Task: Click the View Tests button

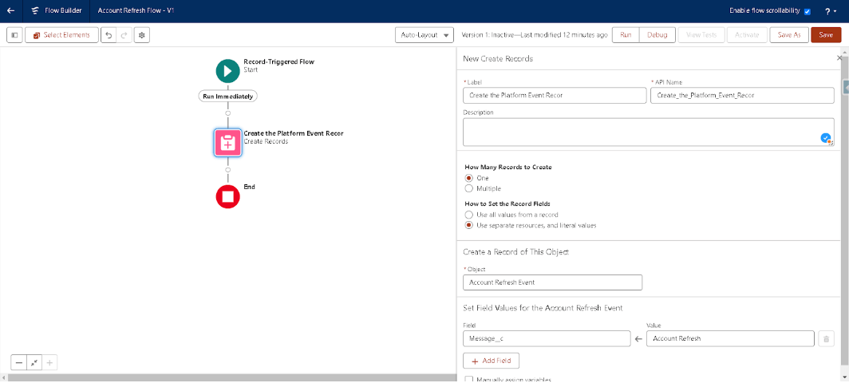Action: tap(701, 34)
